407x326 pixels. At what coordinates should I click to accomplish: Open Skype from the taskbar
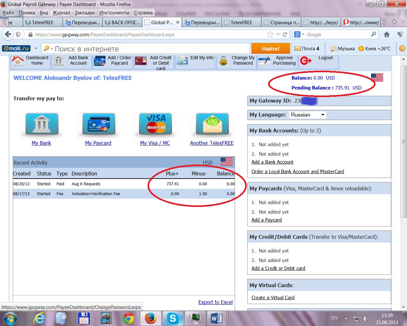[173, 318]
